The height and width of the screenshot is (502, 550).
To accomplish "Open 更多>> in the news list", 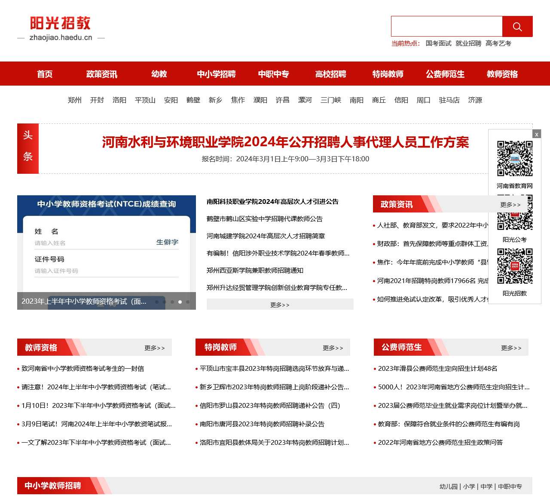I will (x=280, y=305).
